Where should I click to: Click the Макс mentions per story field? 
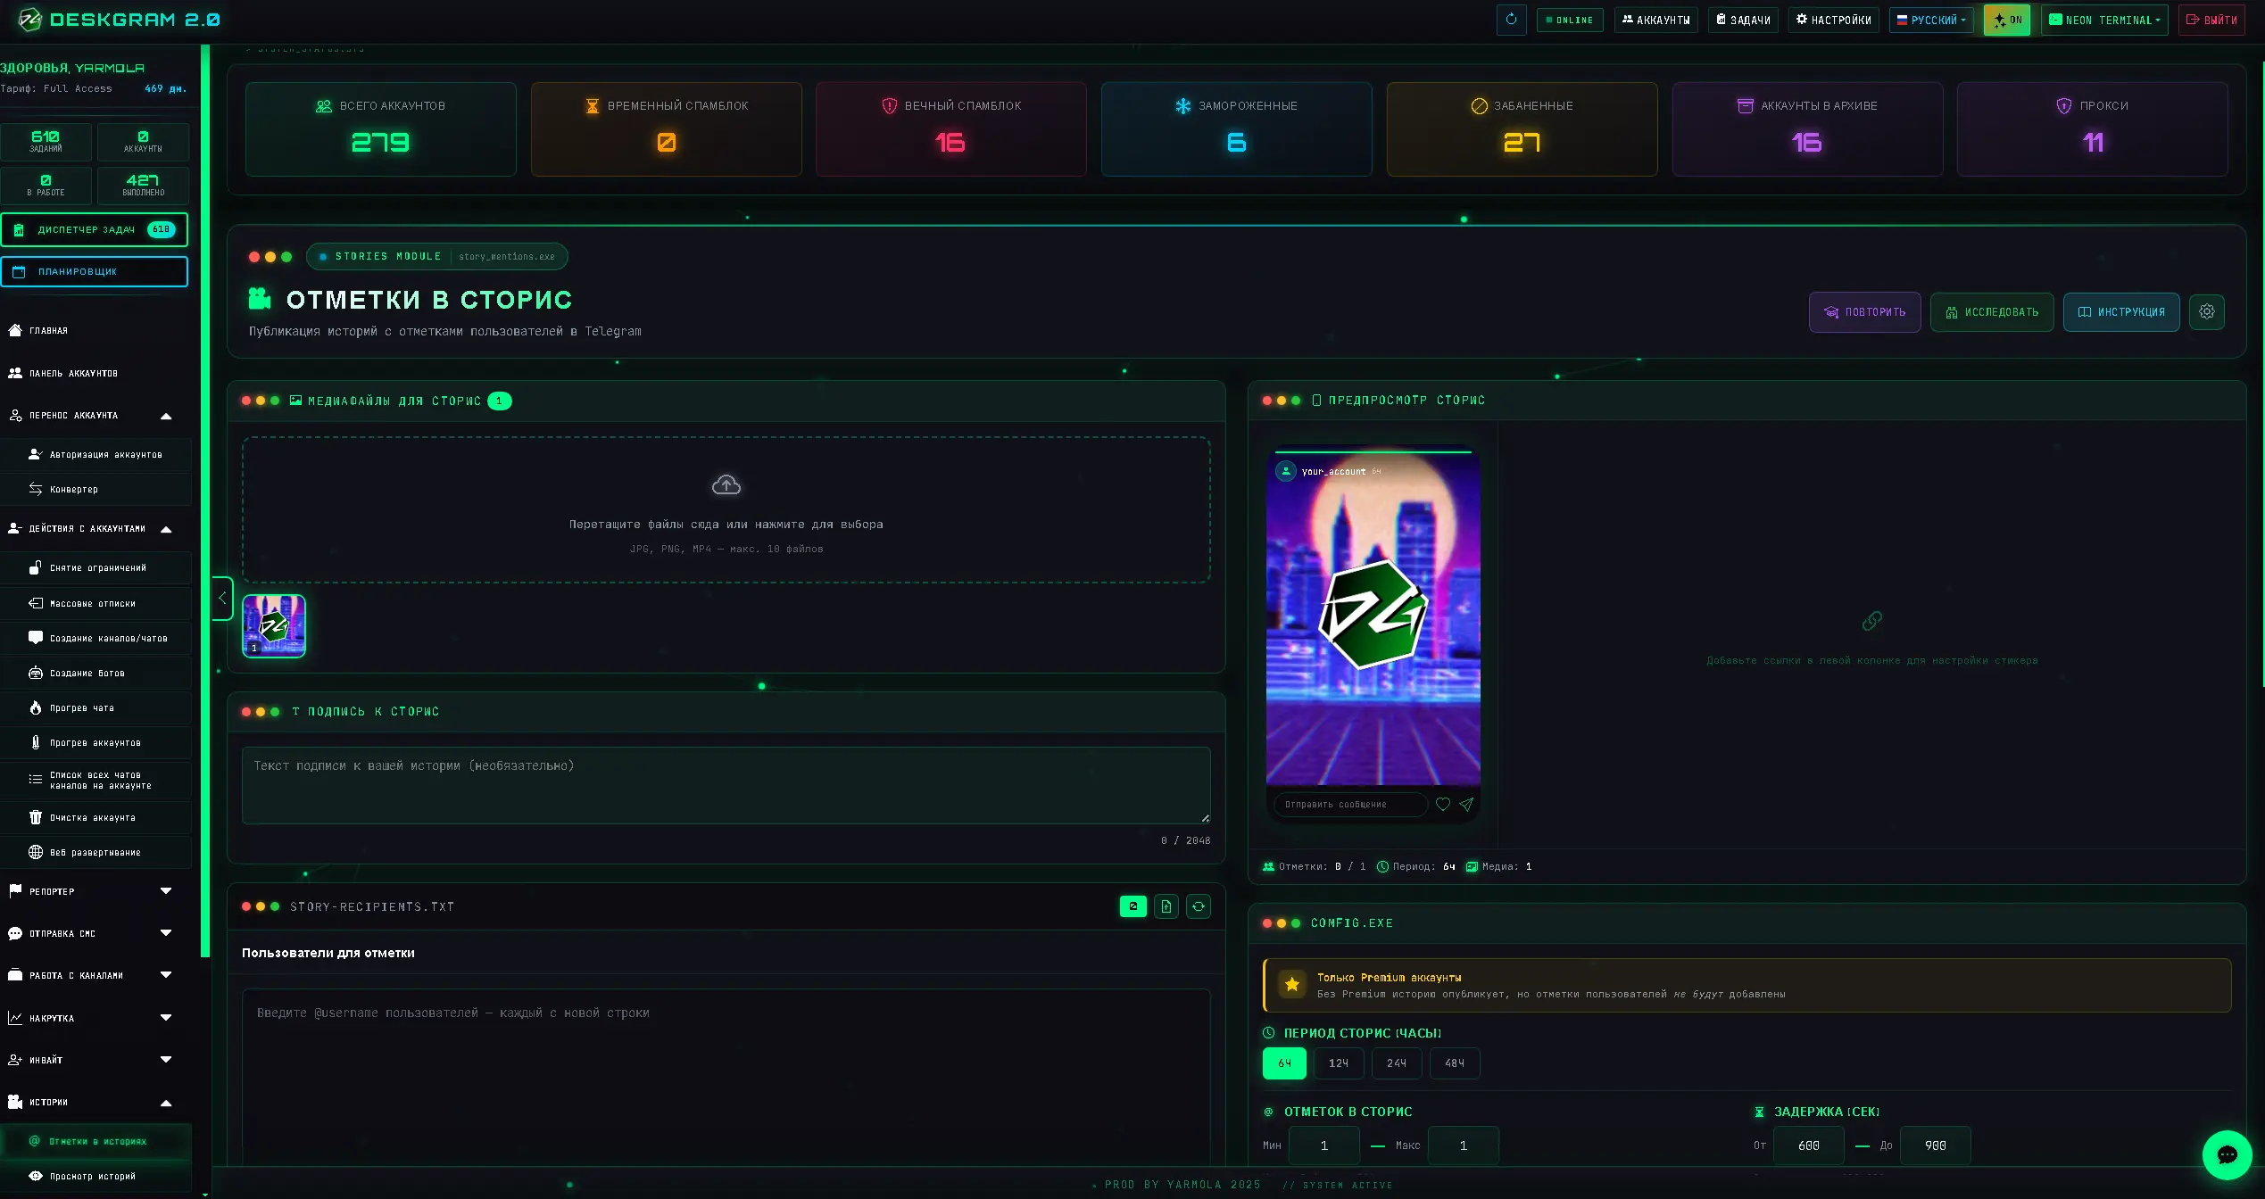pyautogui.click(x=1464, y=1145)
